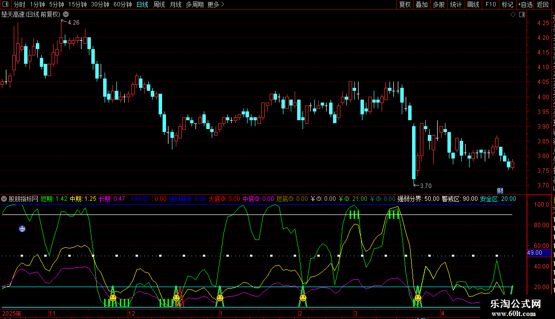Select the 60分钟 period tab

pyautogui.click(x=122, y=4)
